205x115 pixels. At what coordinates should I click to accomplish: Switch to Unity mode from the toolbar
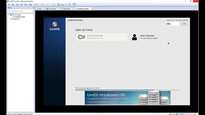click(x=70, y=4)
